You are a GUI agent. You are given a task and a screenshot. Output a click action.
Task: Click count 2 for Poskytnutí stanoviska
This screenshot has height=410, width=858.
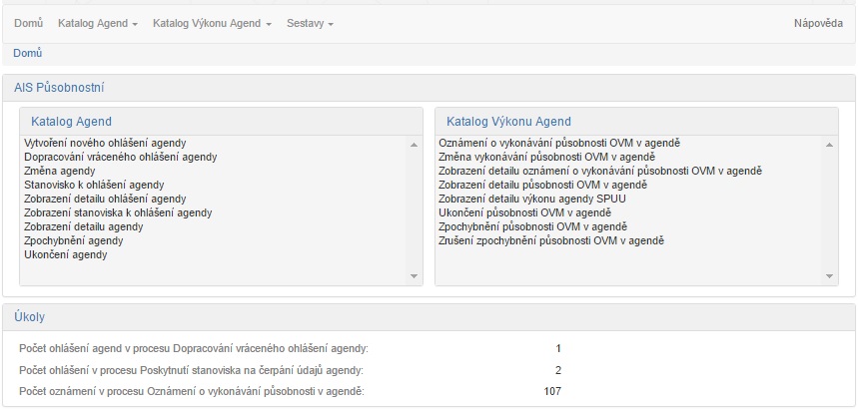click(x=558, y=370)
